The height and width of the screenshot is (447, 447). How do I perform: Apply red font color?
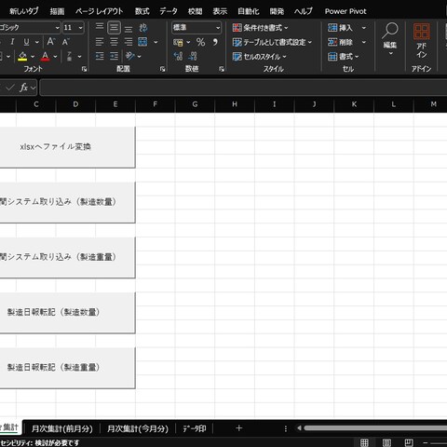point(45,56)
